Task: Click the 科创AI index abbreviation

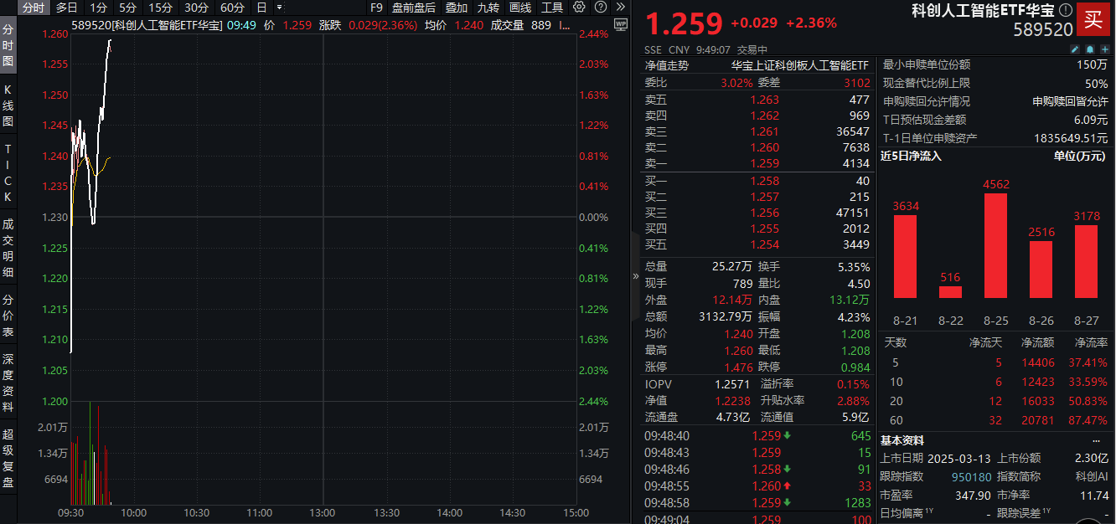Action: click(1092, 476)
